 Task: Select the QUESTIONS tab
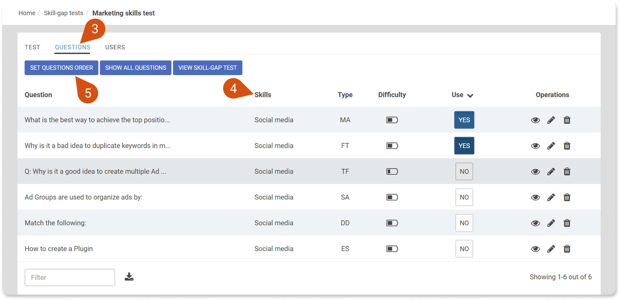[x=73, y=47]
